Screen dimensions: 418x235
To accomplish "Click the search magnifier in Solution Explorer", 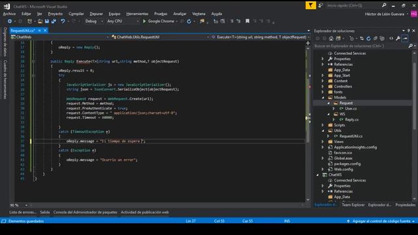I will click(x=410, y=46).
